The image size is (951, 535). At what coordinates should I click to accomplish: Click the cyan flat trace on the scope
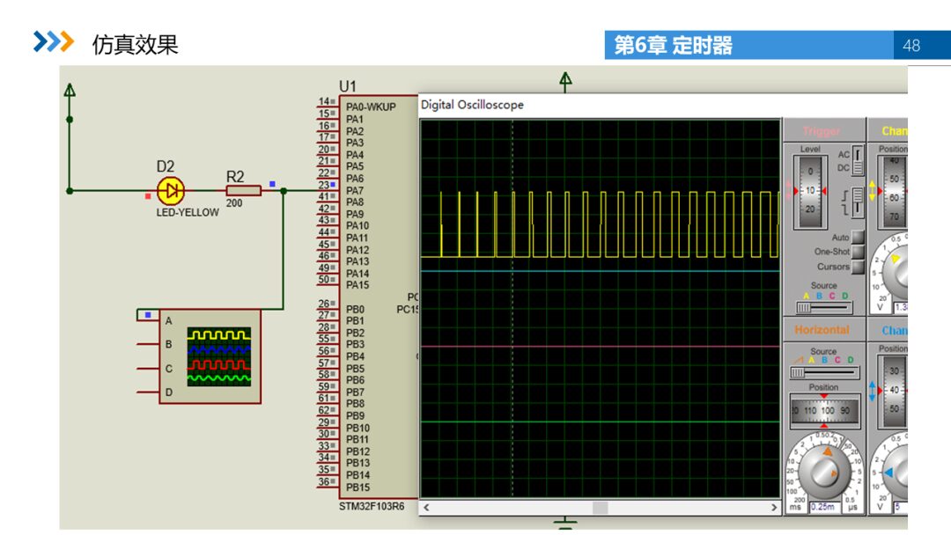601,271
